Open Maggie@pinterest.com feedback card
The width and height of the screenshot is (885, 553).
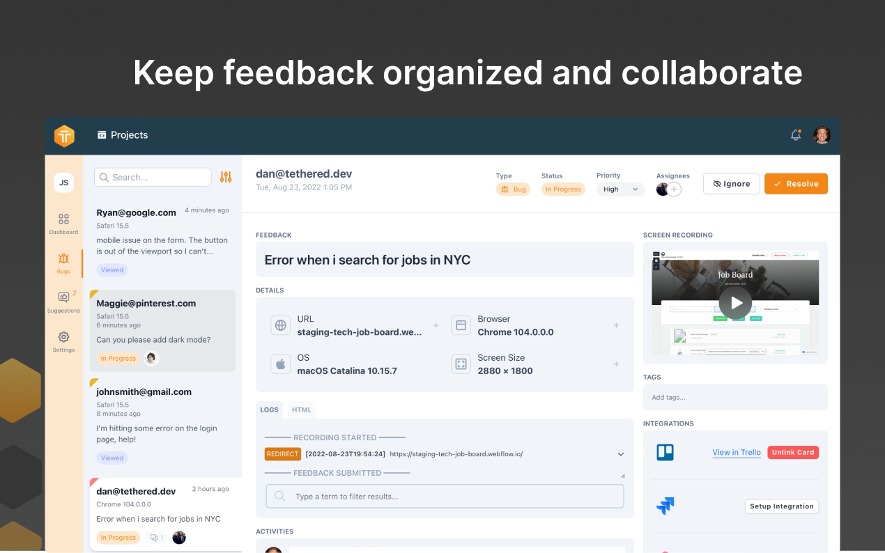click(162, 331)
